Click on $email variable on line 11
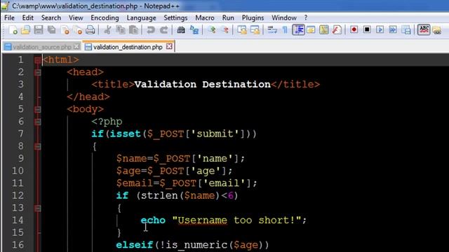The width and height of the screenshot is (449, 252). tap(134, 183)
